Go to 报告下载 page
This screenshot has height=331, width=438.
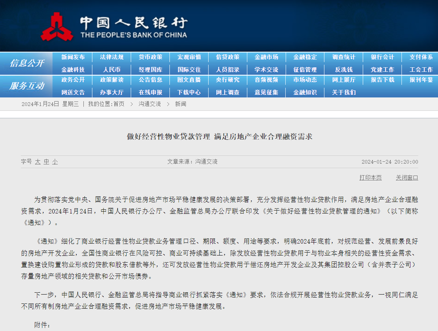(x=383, y=80)
